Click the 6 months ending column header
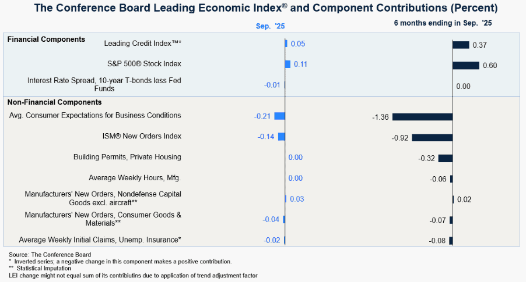This screenshot has height=282, width=526. (x=443, y=23)
